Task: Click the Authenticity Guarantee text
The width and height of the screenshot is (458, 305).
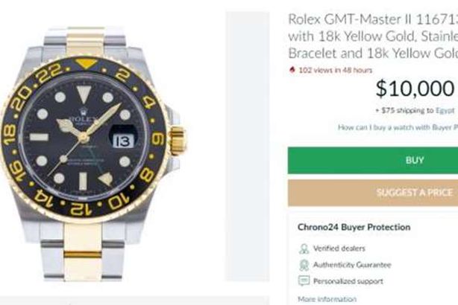Action: click(352, 265)
